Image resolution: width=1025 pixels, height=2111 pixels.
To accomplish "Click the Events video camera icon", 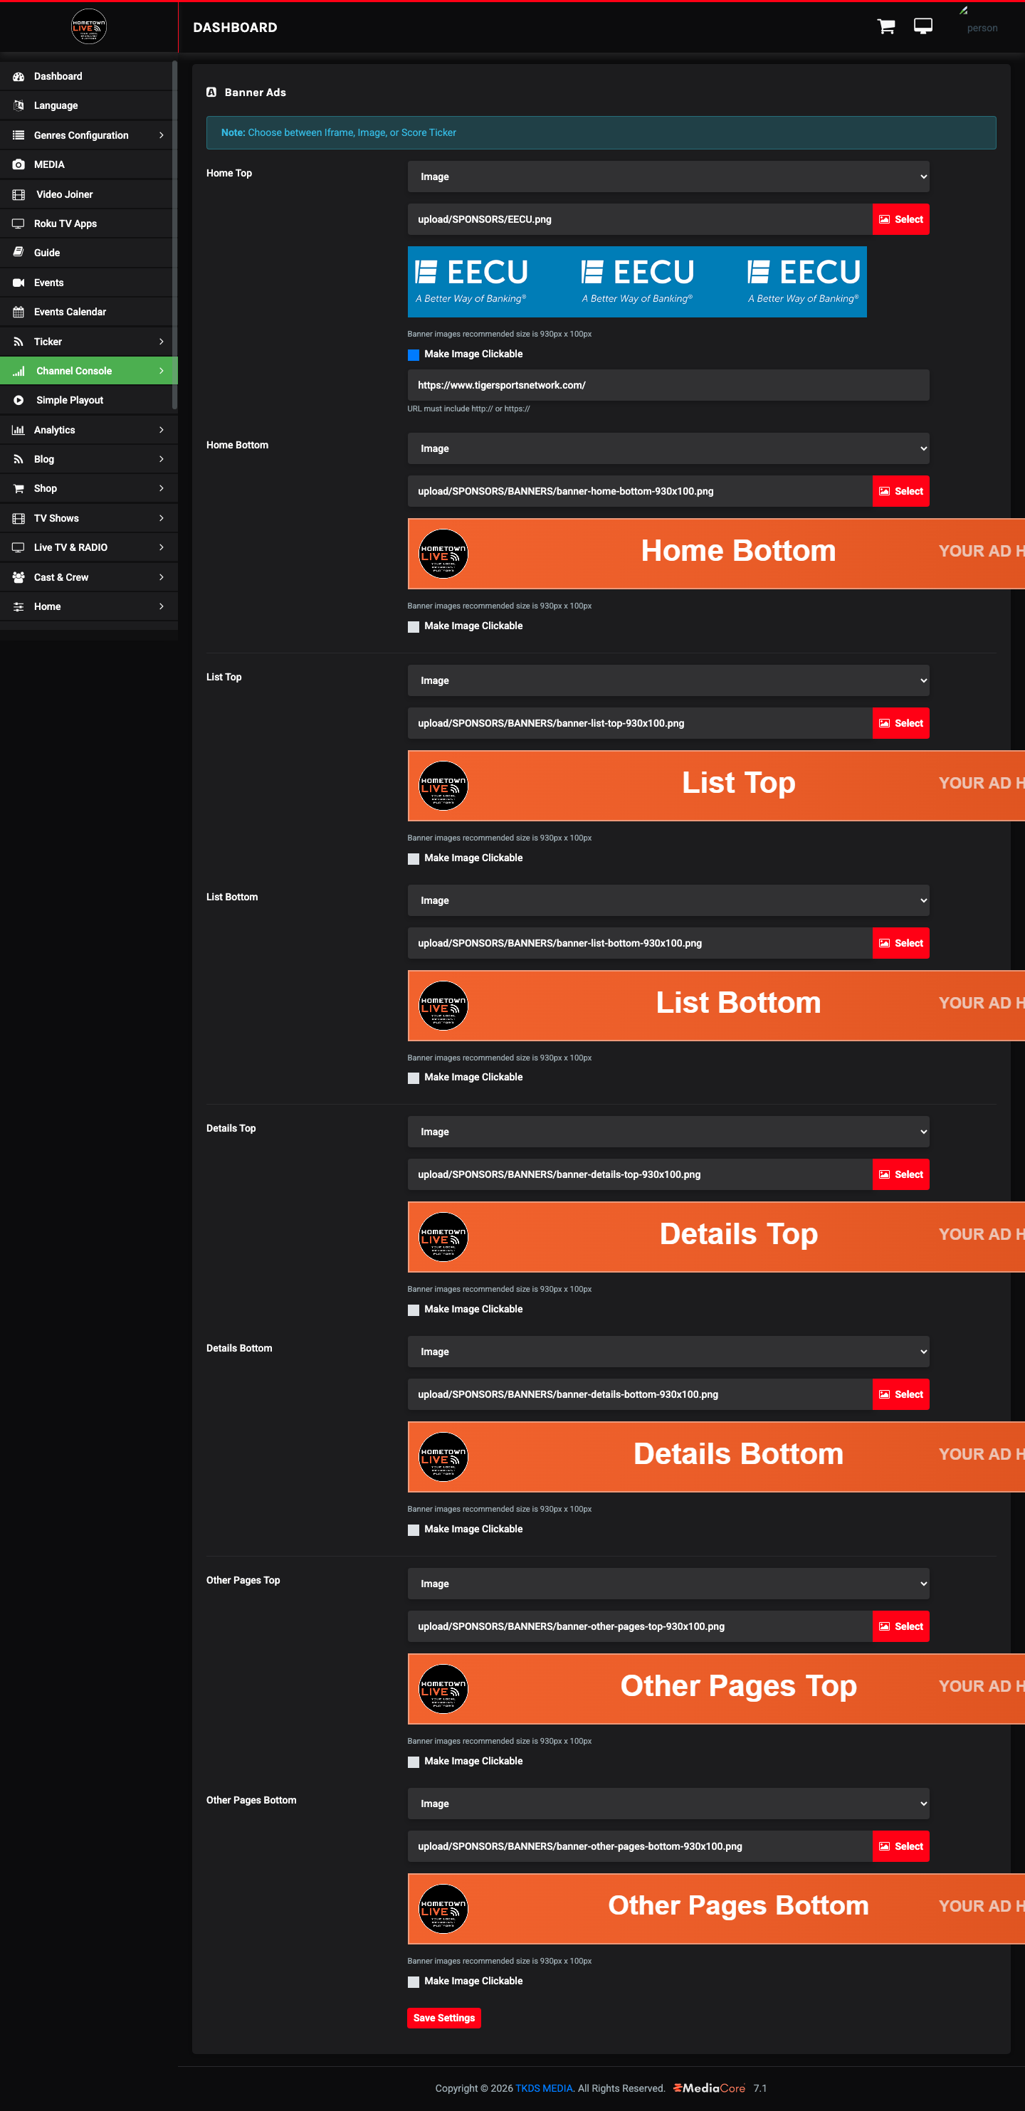I will (x=18, y=283).
